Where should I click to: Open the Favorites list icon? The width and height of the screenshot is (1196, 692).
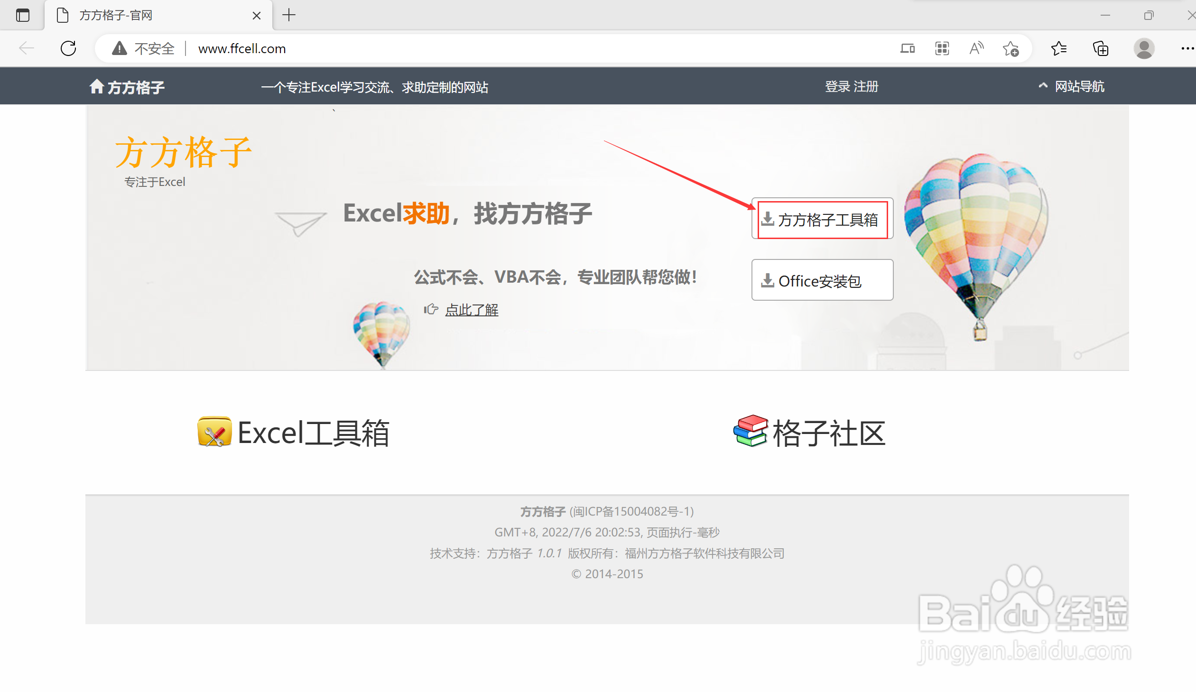pos(1059,48)
